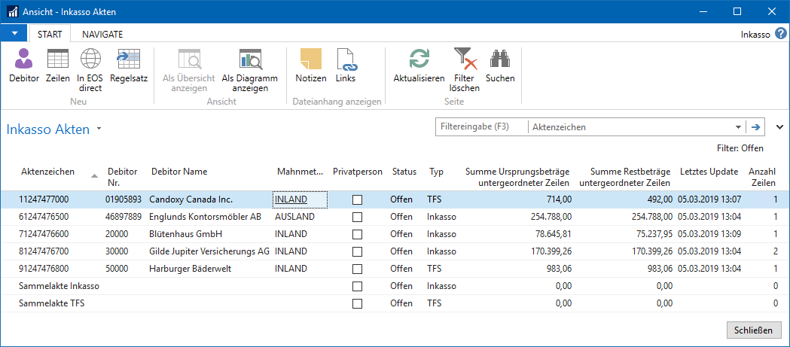Open Notizen attachment
790x347 pixels.
(311, 59)
